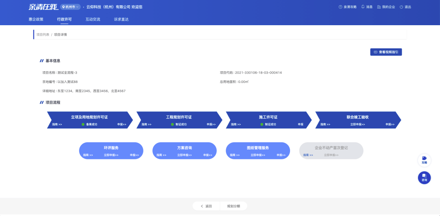The width and height of the screenshot is (440, 216).
Task: Click 总用地面积 value 0.00㎡
Action: tap(244, 82)
